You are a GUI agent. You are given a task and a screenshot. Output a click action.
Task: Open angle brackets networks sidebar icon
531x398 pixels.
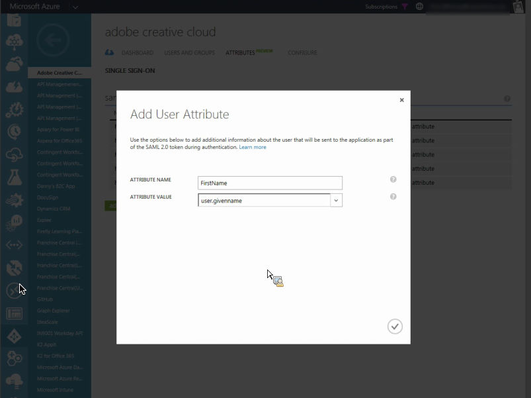15,245
